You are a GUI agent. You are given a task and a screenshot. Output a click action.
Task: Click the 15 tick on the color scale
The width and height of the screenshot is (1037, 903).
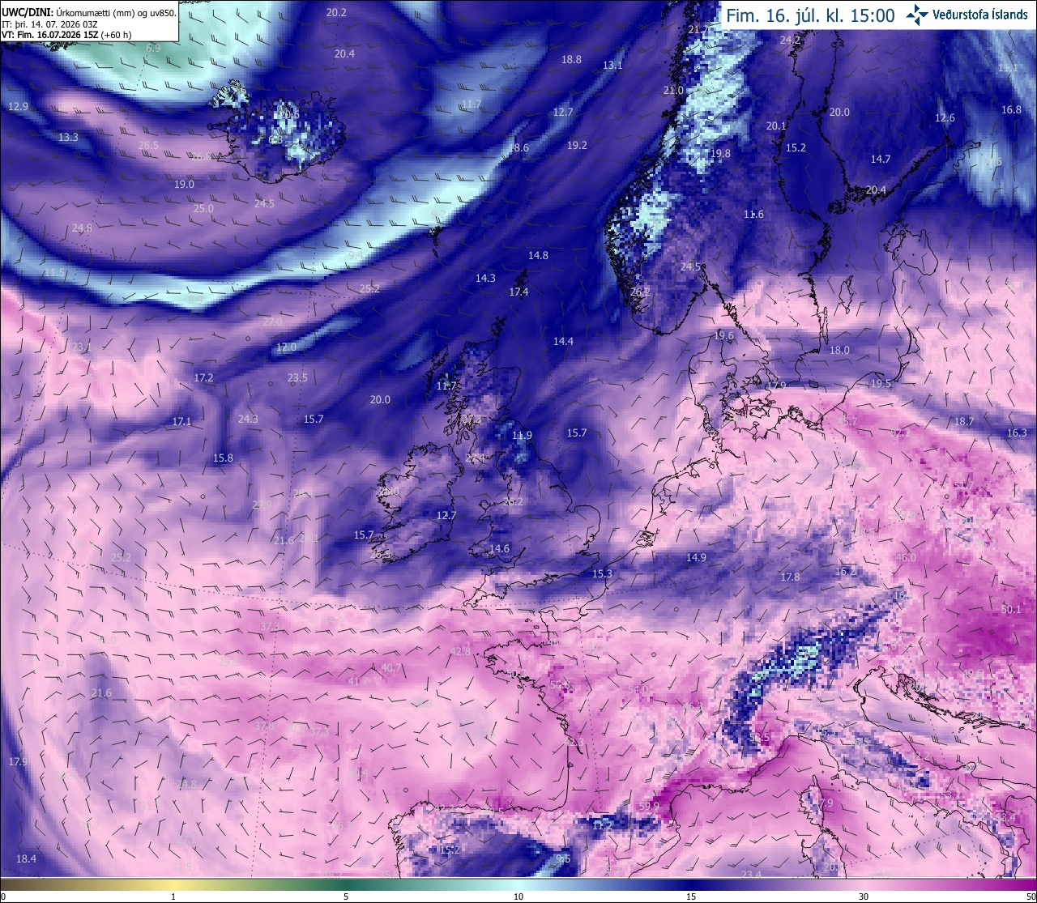click(x=691, y=897)
